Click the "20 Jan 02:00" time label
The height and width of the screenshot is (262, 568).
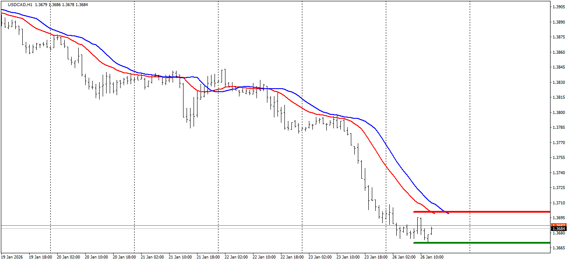coord(68,257)
